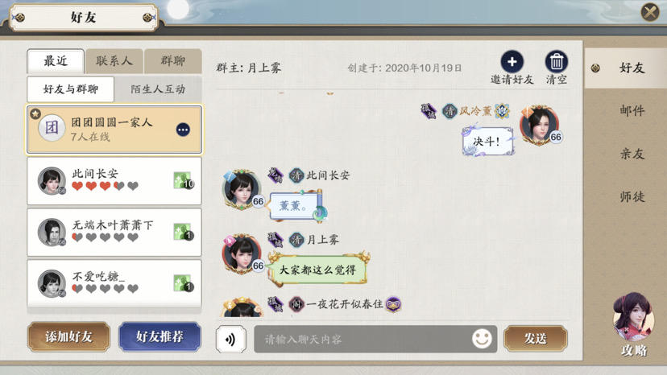Click the 添加好友 button
This screenshot has height=375, width=667.
(x=68, y=336)
